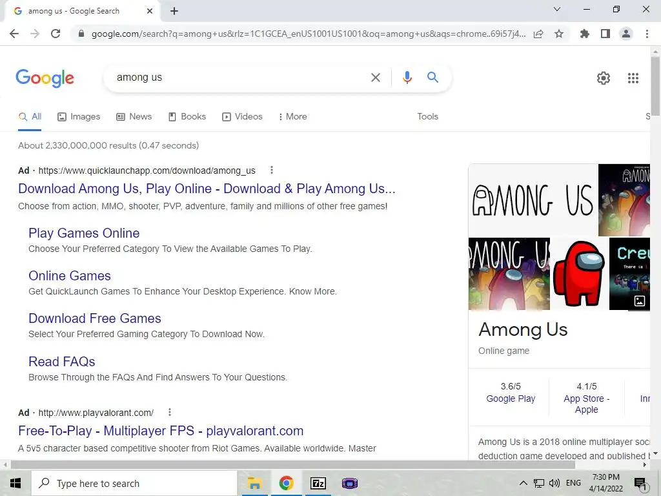The image size is (661, 496).
Task: Open the clock showing 7:30 PM
Action: point(605,483)
